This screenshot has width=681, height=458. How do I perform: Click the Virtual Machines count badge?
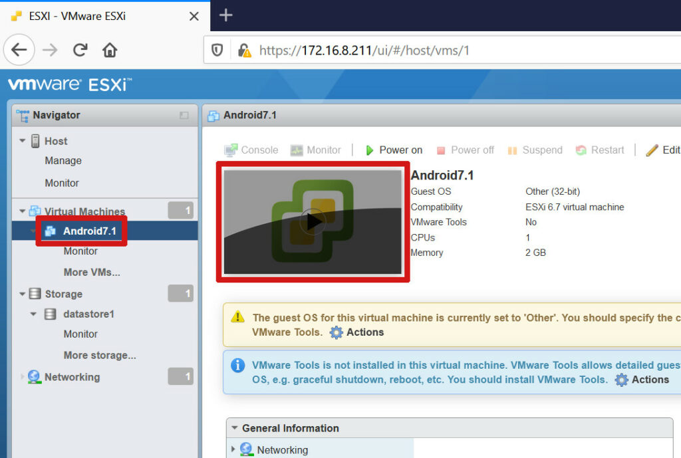tap(181, 211)
